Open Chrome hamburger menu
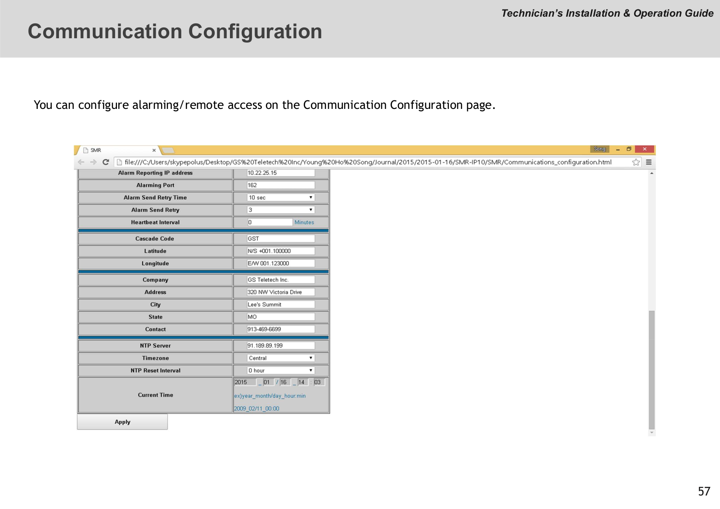The image size is (720, 509). [x=649, y=162]
